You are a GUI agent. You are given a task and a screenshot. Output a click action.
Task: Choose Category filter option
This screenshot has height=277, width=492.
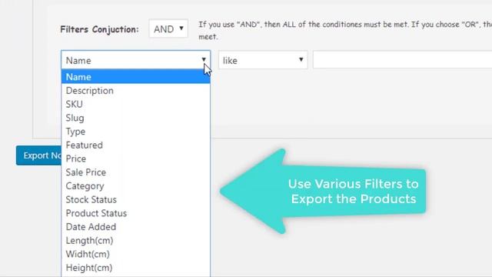[135, 186]
